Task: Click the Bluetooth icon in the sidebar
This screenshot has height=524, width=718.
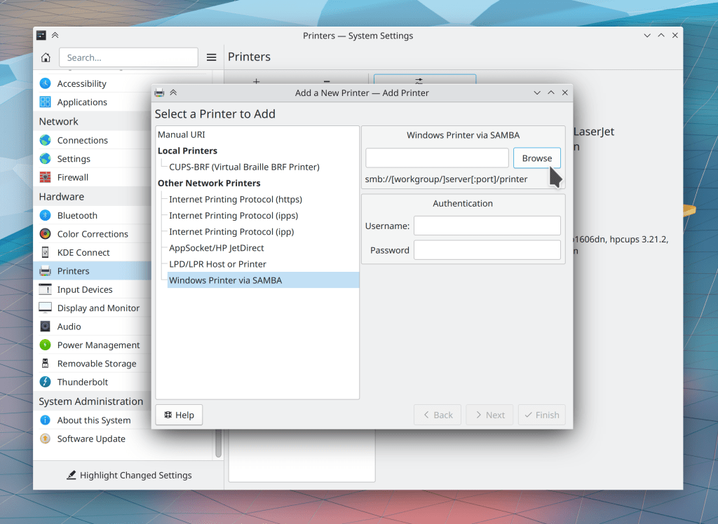Action: click(46, 216)
